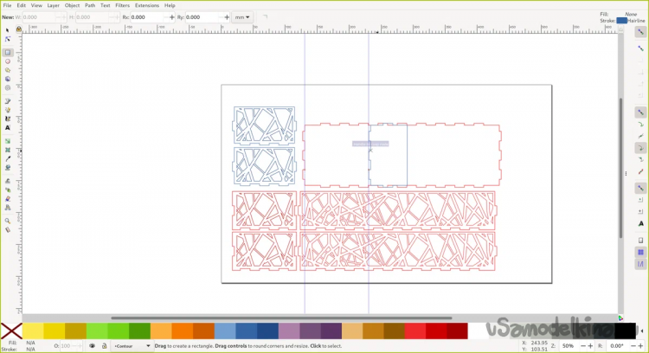The height and width of the screenshot is (353, 649).
Task: Open the mm units dropdown
Action: [x=243, y=16]
